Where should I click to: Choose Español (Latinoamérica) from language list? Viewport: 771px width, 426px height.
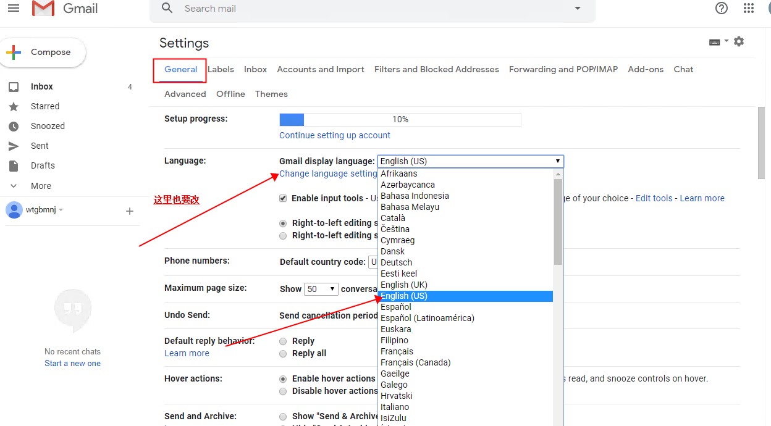[x=465, y=318]
